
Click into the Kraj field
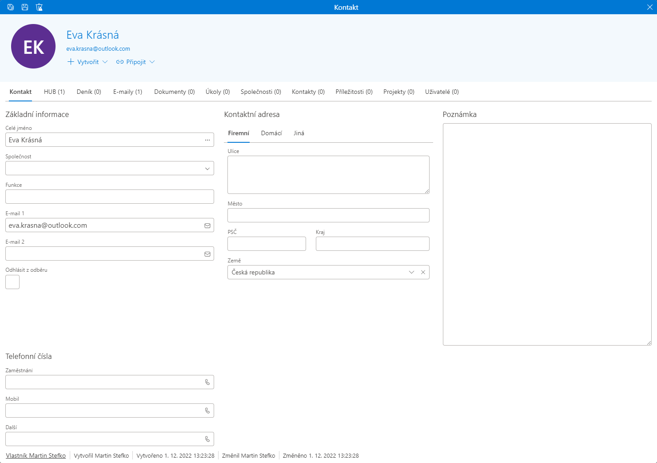point(372,244)
